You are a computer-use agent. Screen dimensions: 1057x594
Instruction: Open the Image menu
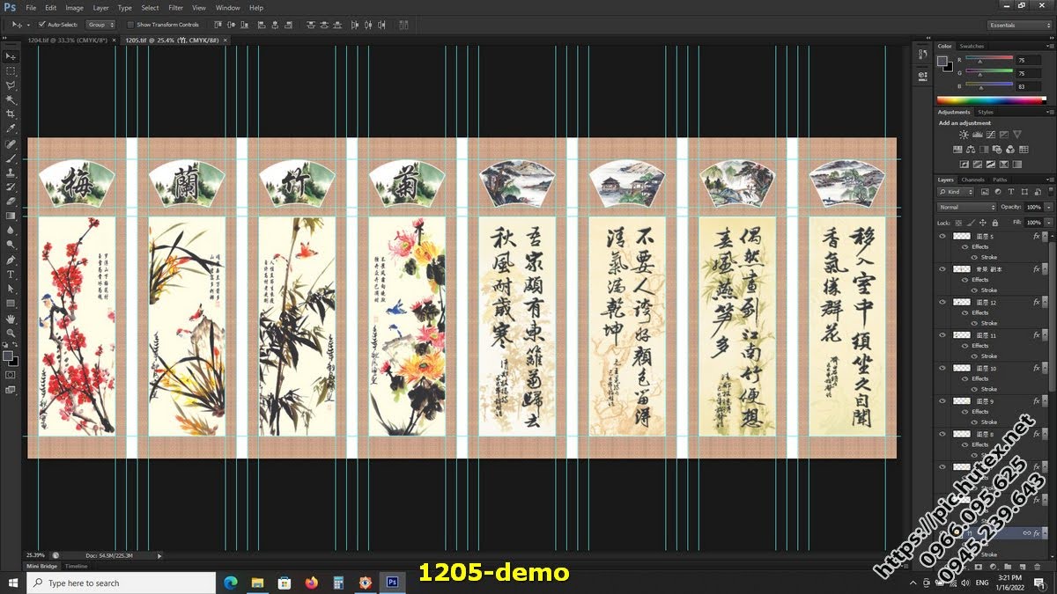74,7
